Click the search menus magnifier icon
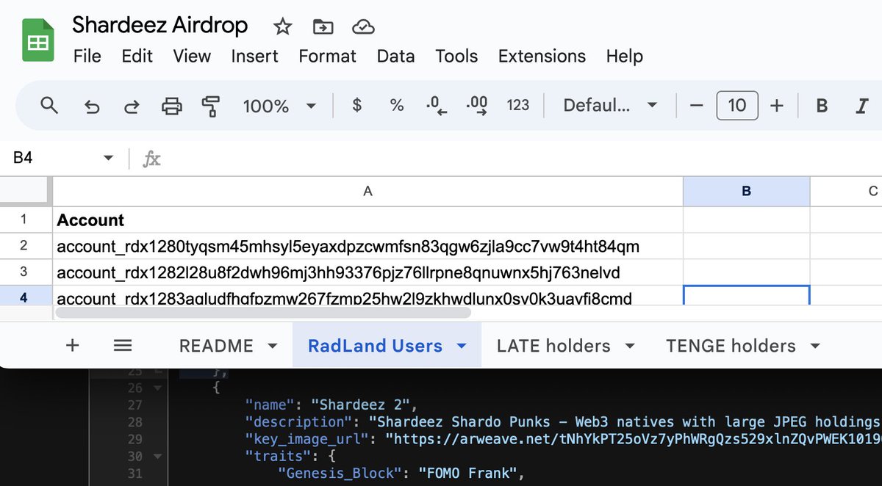The width and height of the screenshot is (882, 486). point(49,106)
